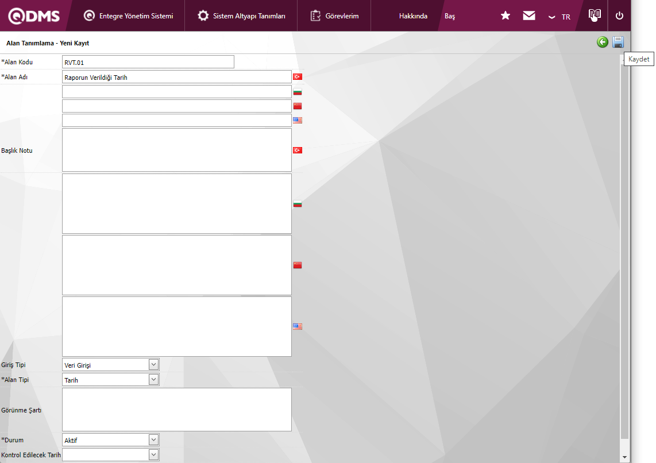Image resolution: width=656 pixels, height=463 pixels.
Task: Click the QDMS logo
Action: 34,16
